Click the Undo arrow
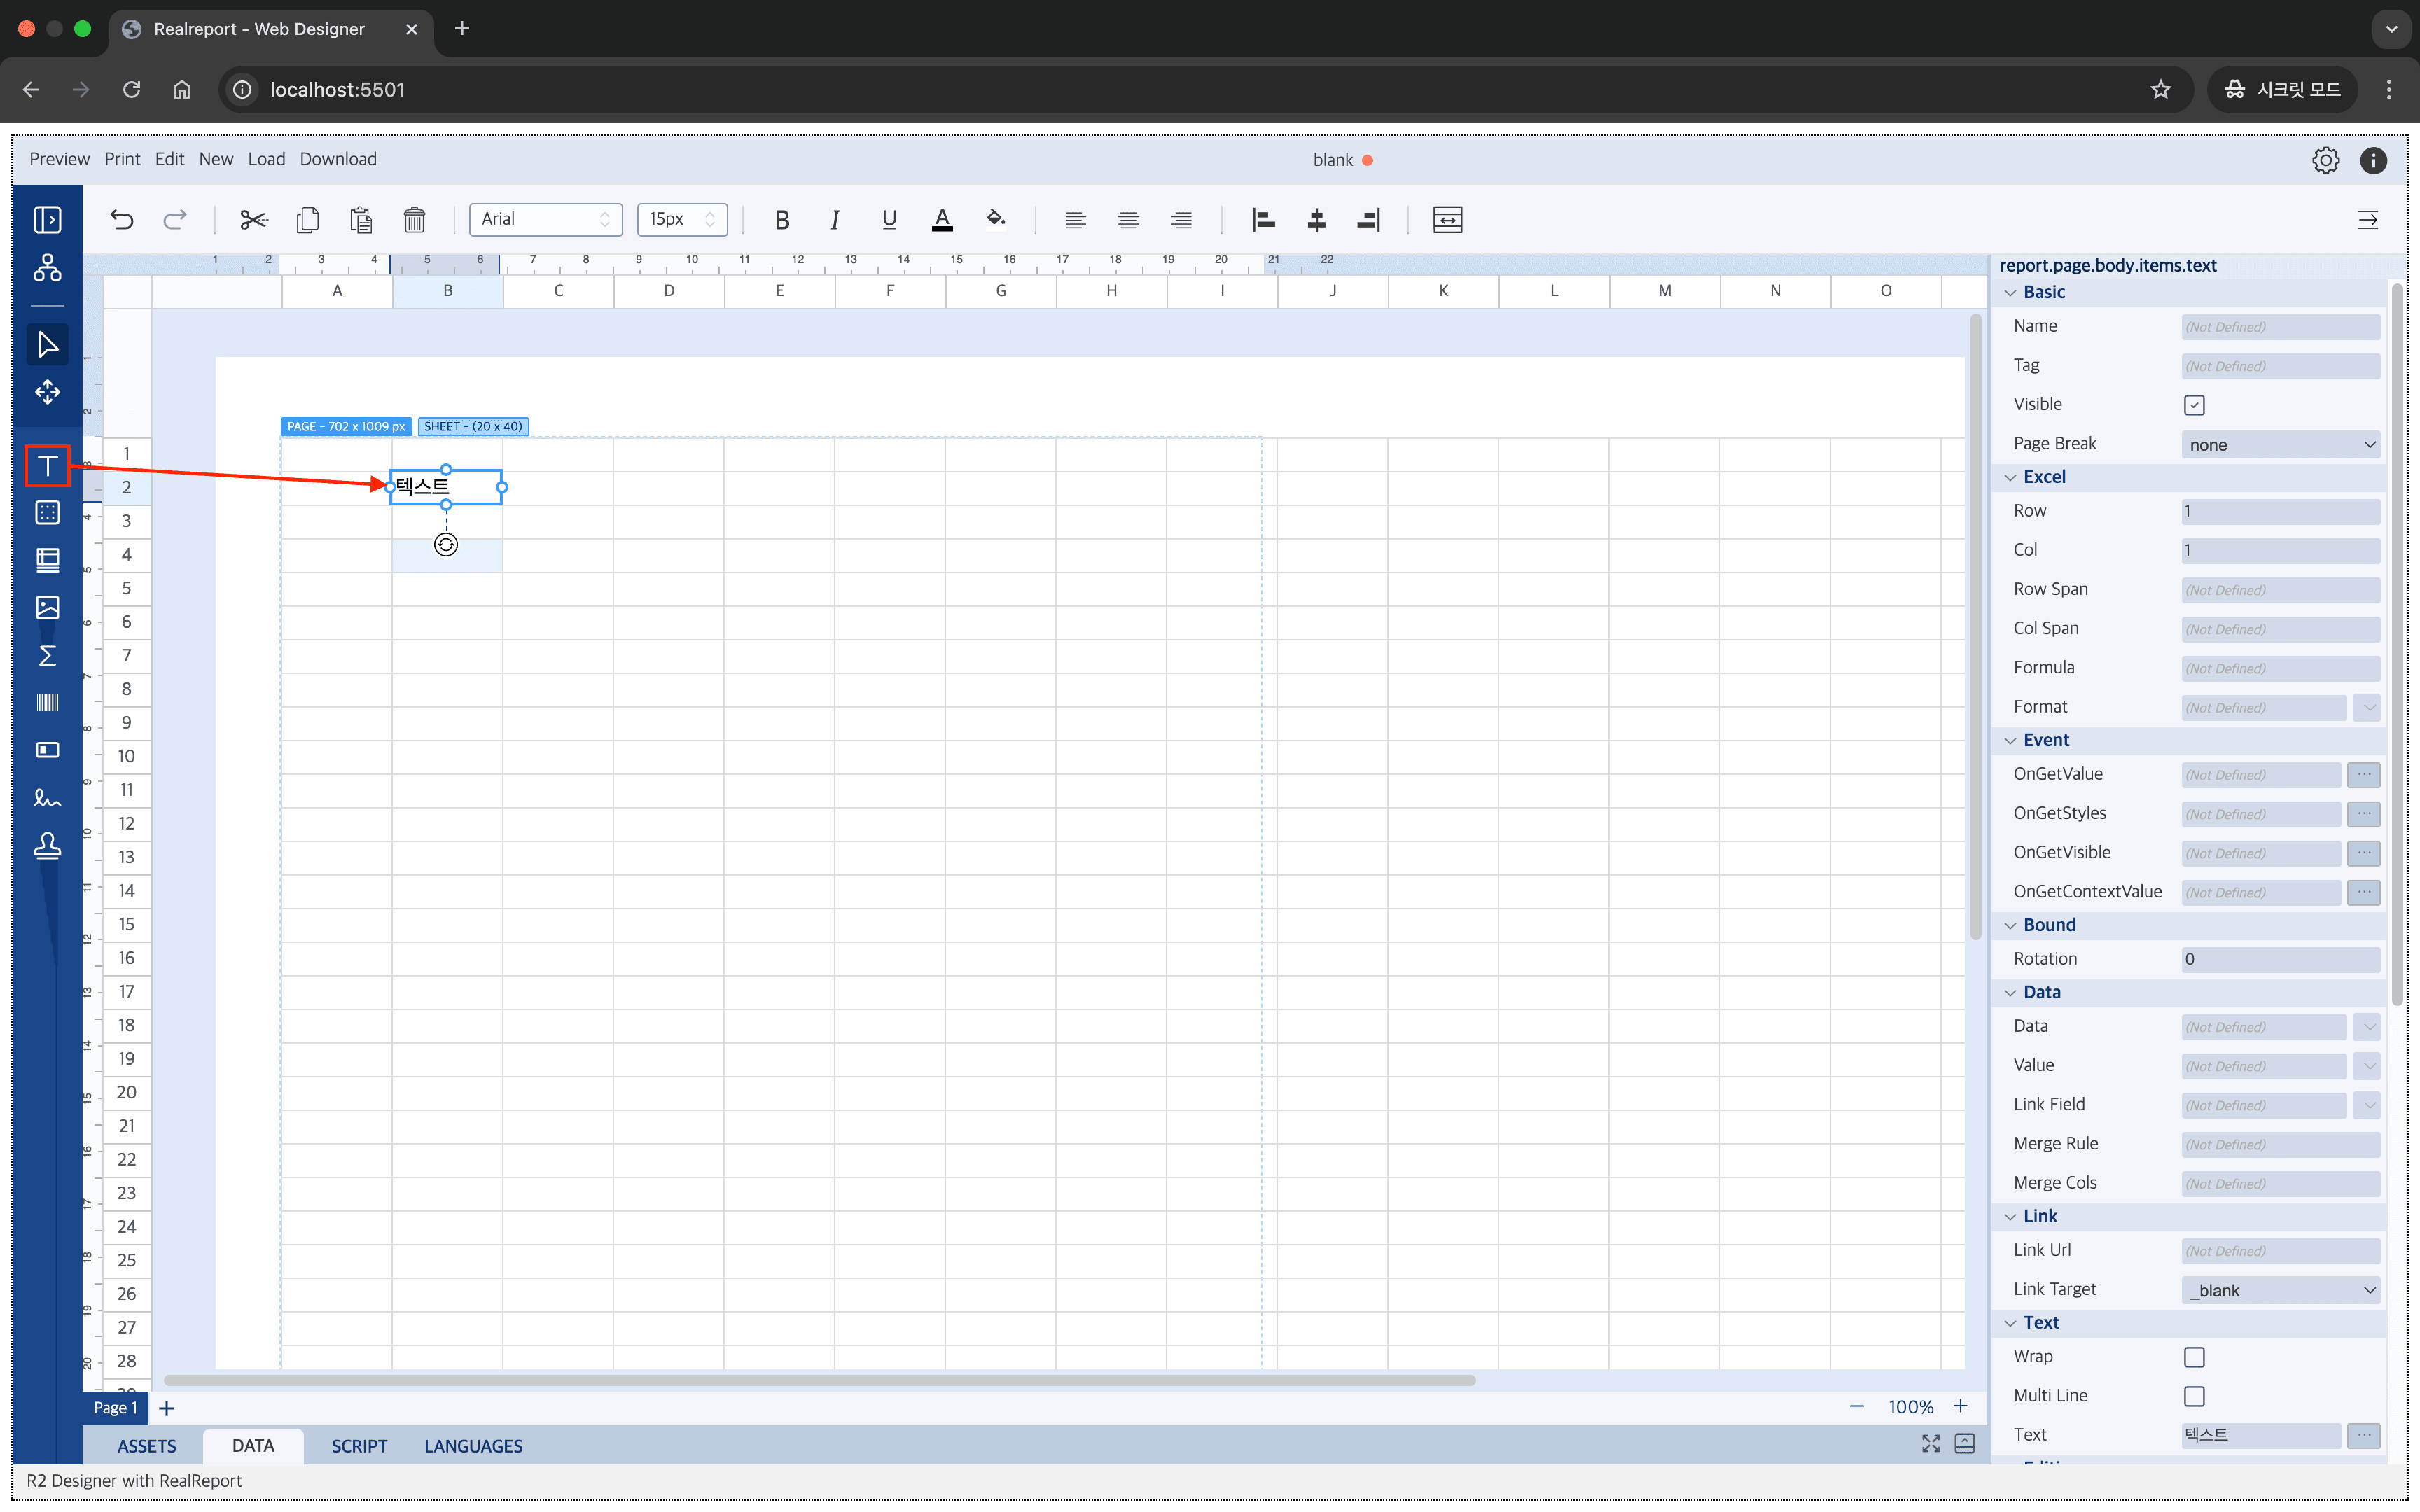Screen dimensions: 2420x1512 tap(122, 219)
